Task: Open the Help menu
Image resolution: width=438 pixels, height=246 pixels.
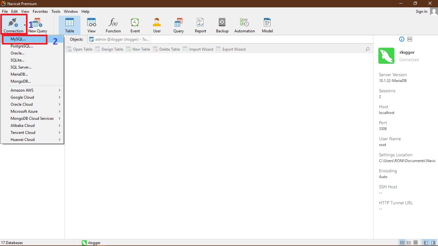Action: coord(85,12)
